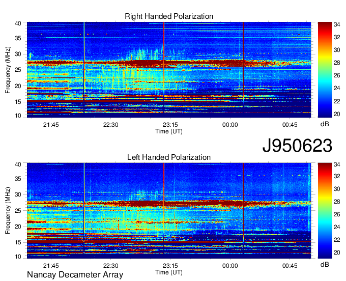This screenshot has height=281, width=346.
Task: Click the 00:00 tick under Right Handed plot
Action: (x=230, y=125)
